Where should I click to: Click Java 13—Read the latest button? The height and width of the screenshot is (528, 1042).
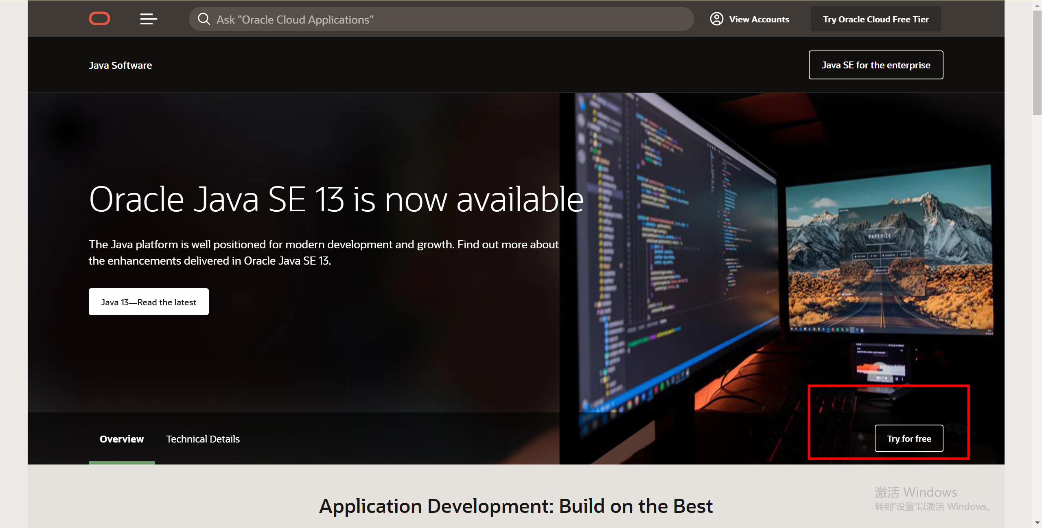coord(149,302)
